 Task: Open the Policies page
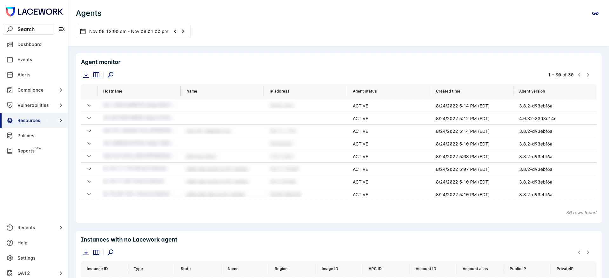(26, 136)
